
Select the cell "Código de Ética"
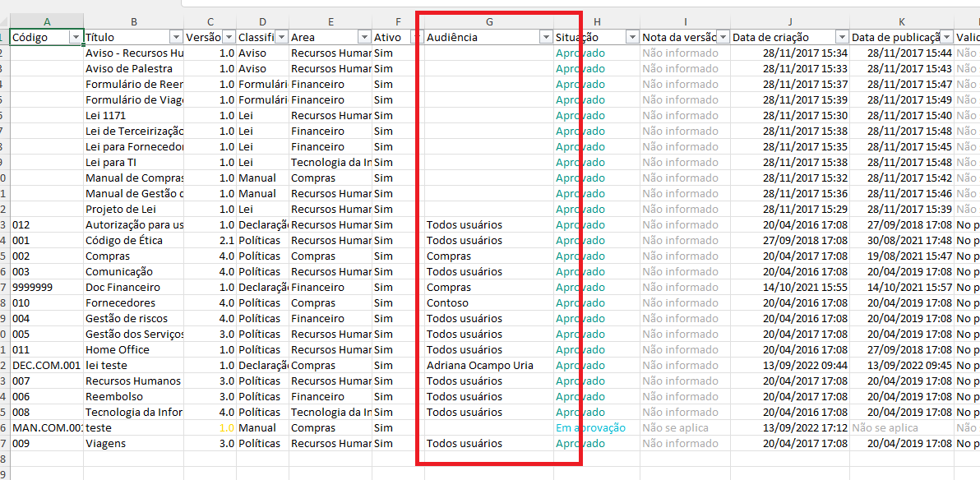click(134, 241)
